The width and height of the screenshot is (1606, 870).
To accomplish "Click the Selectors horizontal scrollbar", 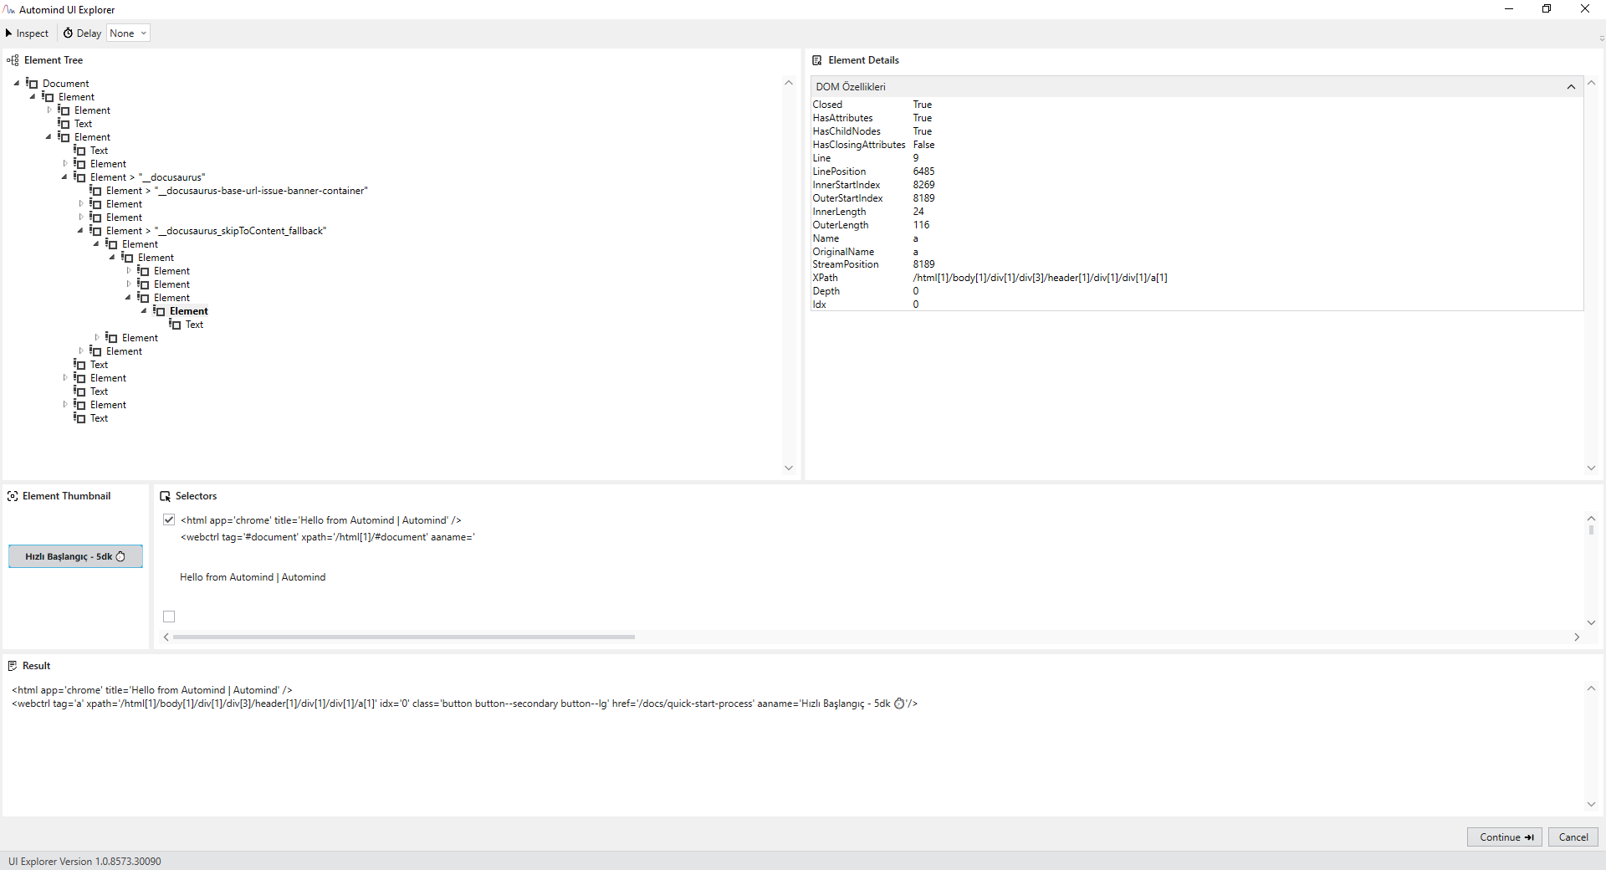I will 403,637.
